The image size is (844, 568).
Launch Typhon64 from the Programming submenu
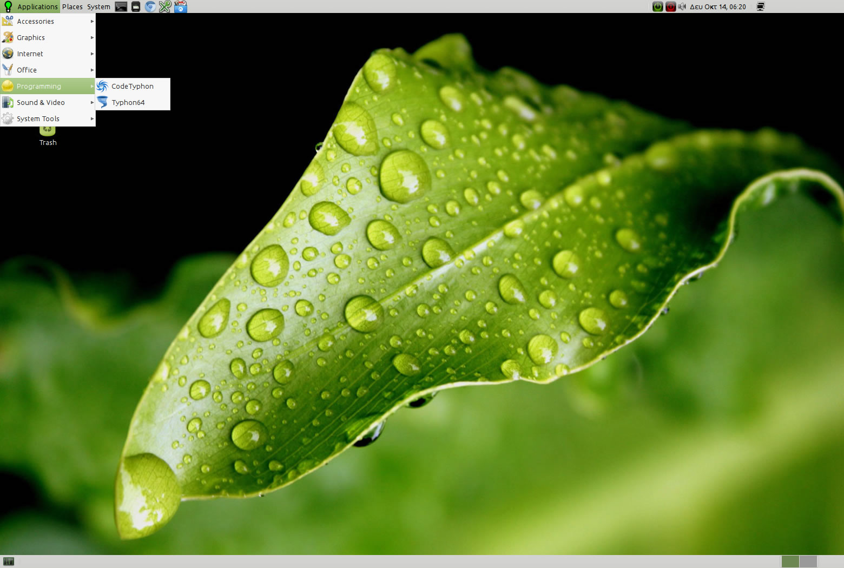coord(133,102)
